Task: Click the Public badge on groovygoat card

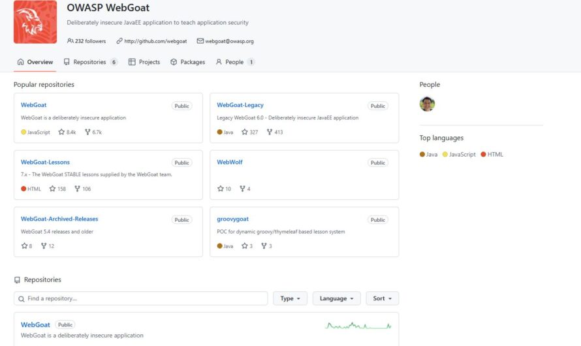Action: point(378,219)
